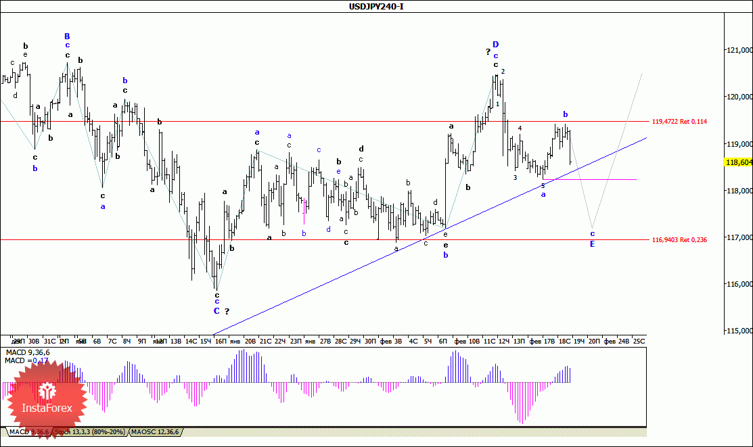Click the 18C date label on time axis
The width and height of the screenshot is (753, 447).
(x=565, y=341)
